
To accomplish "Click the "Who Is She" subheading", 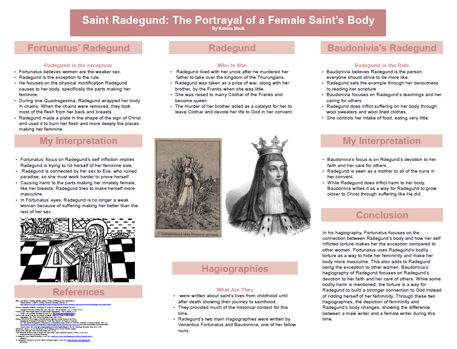I will click(x=232, y=65).
